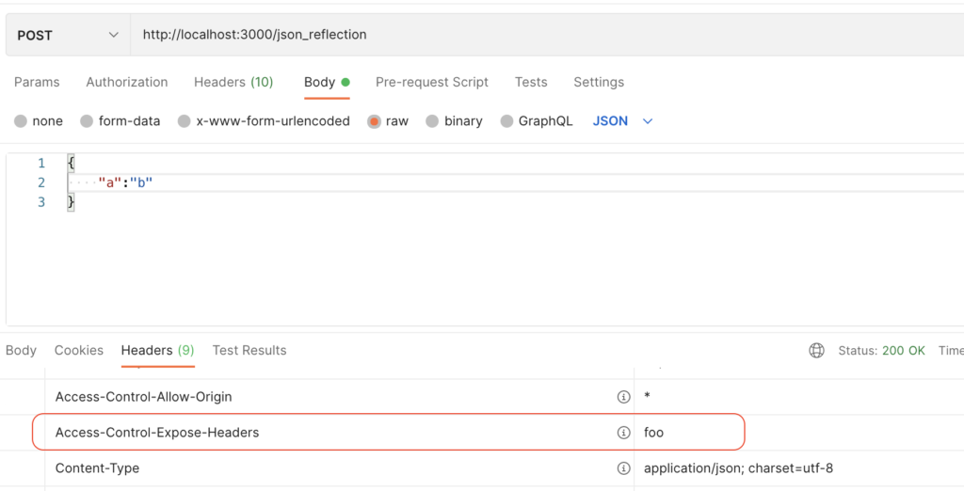
Task: Click line 2 of the JSON editor
Action: (x=515, y=182)
